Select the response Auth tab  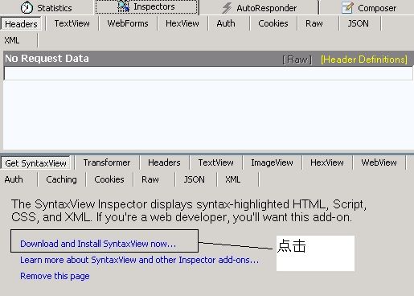pyautogui.click(x=14, y=179)
